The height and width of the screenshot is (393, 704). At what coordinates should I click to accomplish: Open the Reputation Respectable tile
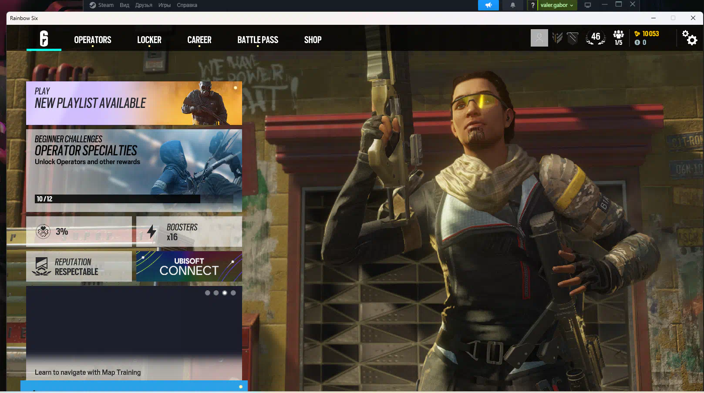79,266
